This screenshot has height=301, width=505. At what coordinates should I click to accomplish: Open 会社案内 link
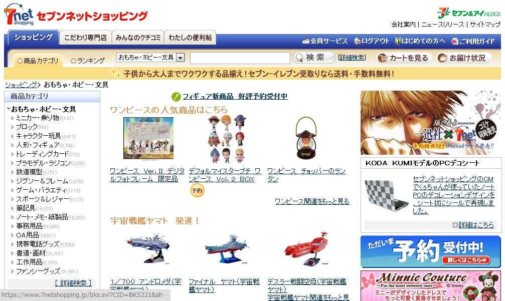coord(403,25)
